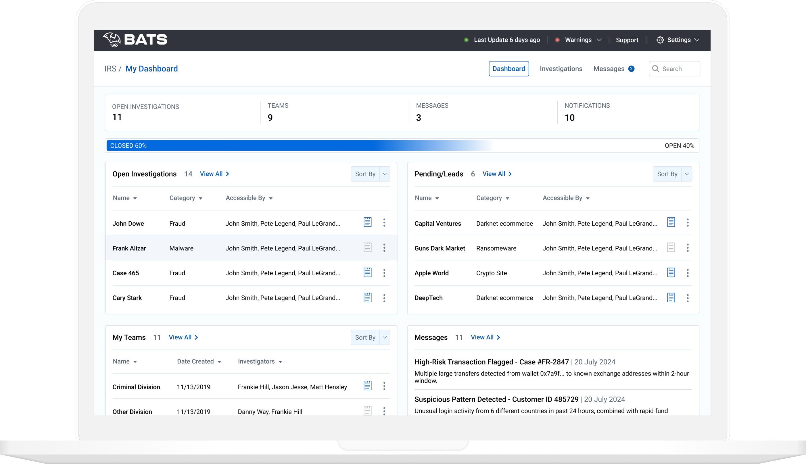The width and height of the screenshot is (806, 464).
Task: Open document icon for Cary Stark
Action: pyautogui.click(x=367, y=298)
